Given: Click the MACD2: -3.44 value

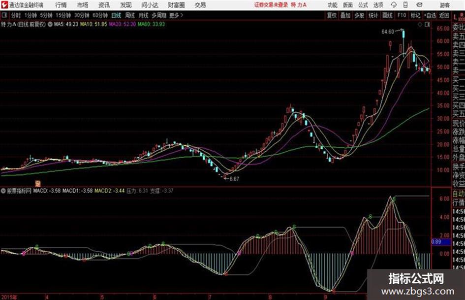Looking at the screenshot, I should click(x=109, y=191).
